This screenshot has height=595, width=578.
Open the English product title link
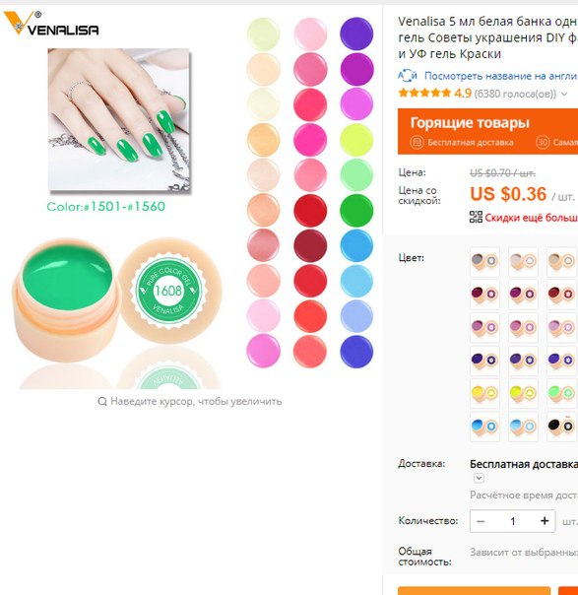500,76
